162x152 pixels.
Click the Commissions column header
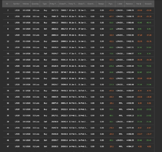coord(92,4)
